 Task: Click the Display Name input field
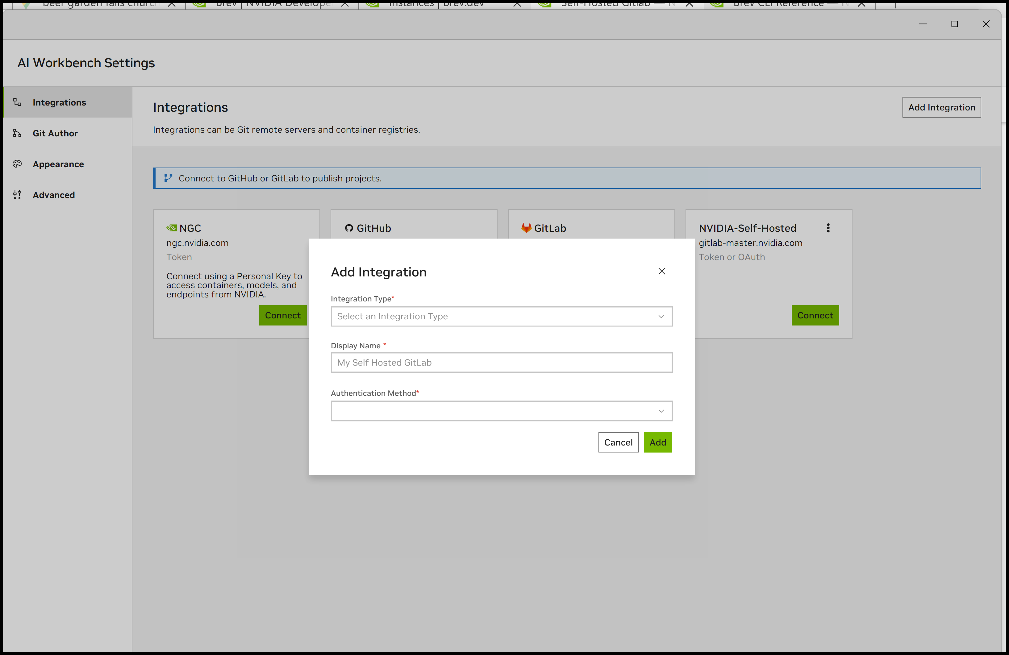coord(502,363)
